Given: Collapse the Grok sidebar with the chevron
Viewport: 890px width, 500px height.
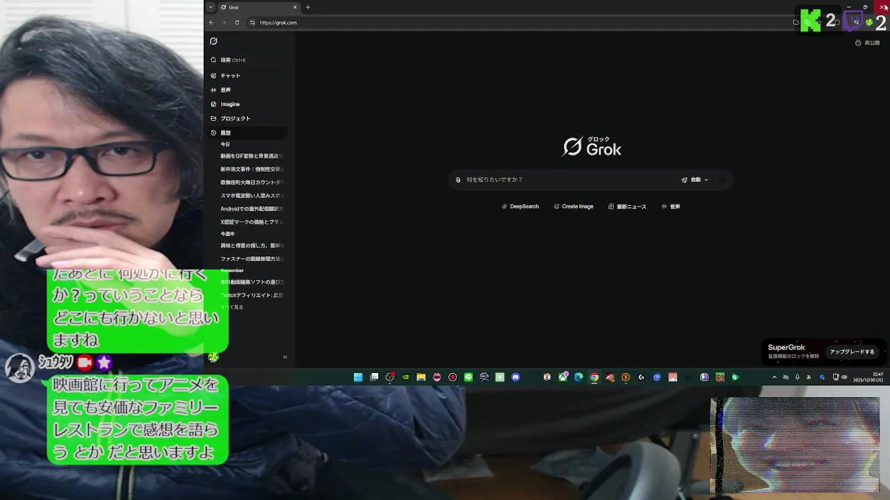Looking at the screenshot, I should tap(284, 357).
